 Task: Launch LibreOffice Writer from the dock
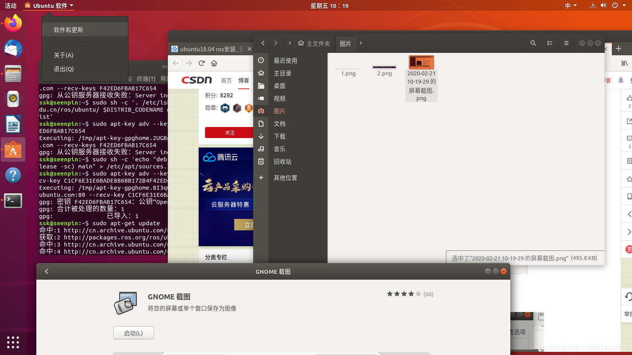[13, 124]
